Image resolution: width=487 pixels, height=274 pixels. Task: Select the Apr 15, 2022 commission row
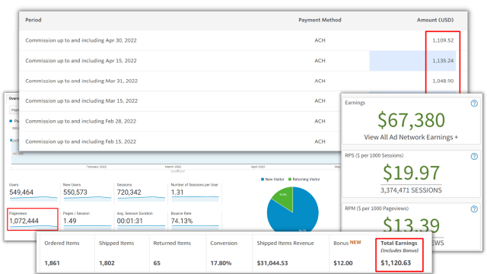(x=243, y=61)
